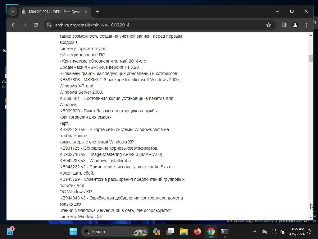Click text "KB942288 v3 - Windows Installer 4.5."
This screenshot has width=318, height=239.
pyautogui.click(x=96, y=161)
